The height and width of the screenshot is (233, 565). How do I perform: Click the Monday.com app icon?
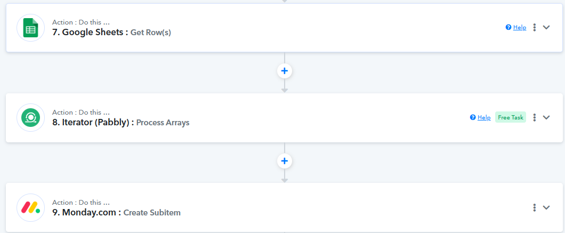click(x=30, y=208)
